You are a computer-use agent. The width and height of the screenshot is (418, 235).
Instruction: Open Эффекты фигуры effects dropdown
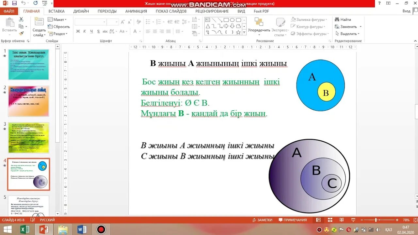click(x=310, y=34)
